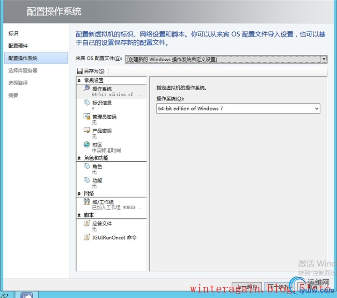337x298 pixels.
Task: Click the 应答文件 script icon
Action: [x=87, y=223]
